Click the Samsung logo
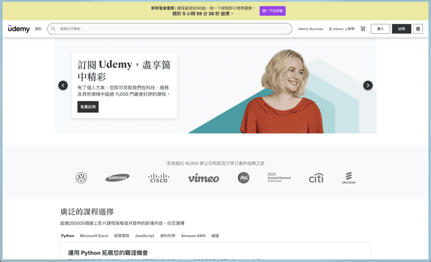Screen dimensions: 431x262 tap(117, 178)
